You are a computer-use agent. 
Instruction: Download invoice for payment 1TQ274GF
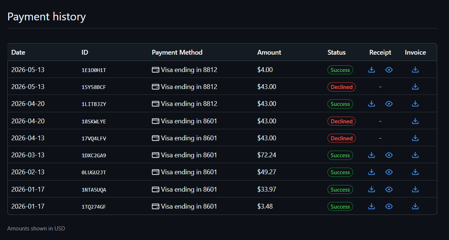tap(415, 206)
